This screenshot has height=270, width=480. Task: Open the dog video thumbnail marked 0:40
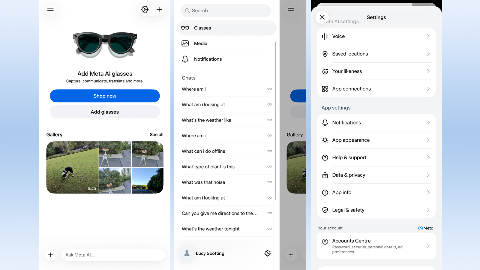click(x=73, y=167)
